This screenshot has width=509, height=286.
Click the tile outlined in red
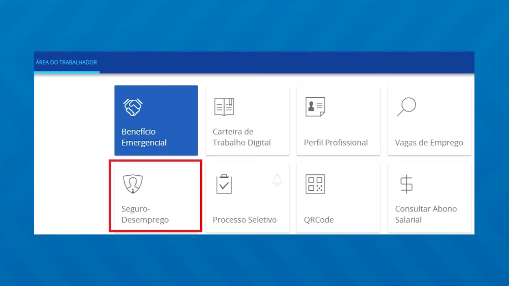(156, 196)
